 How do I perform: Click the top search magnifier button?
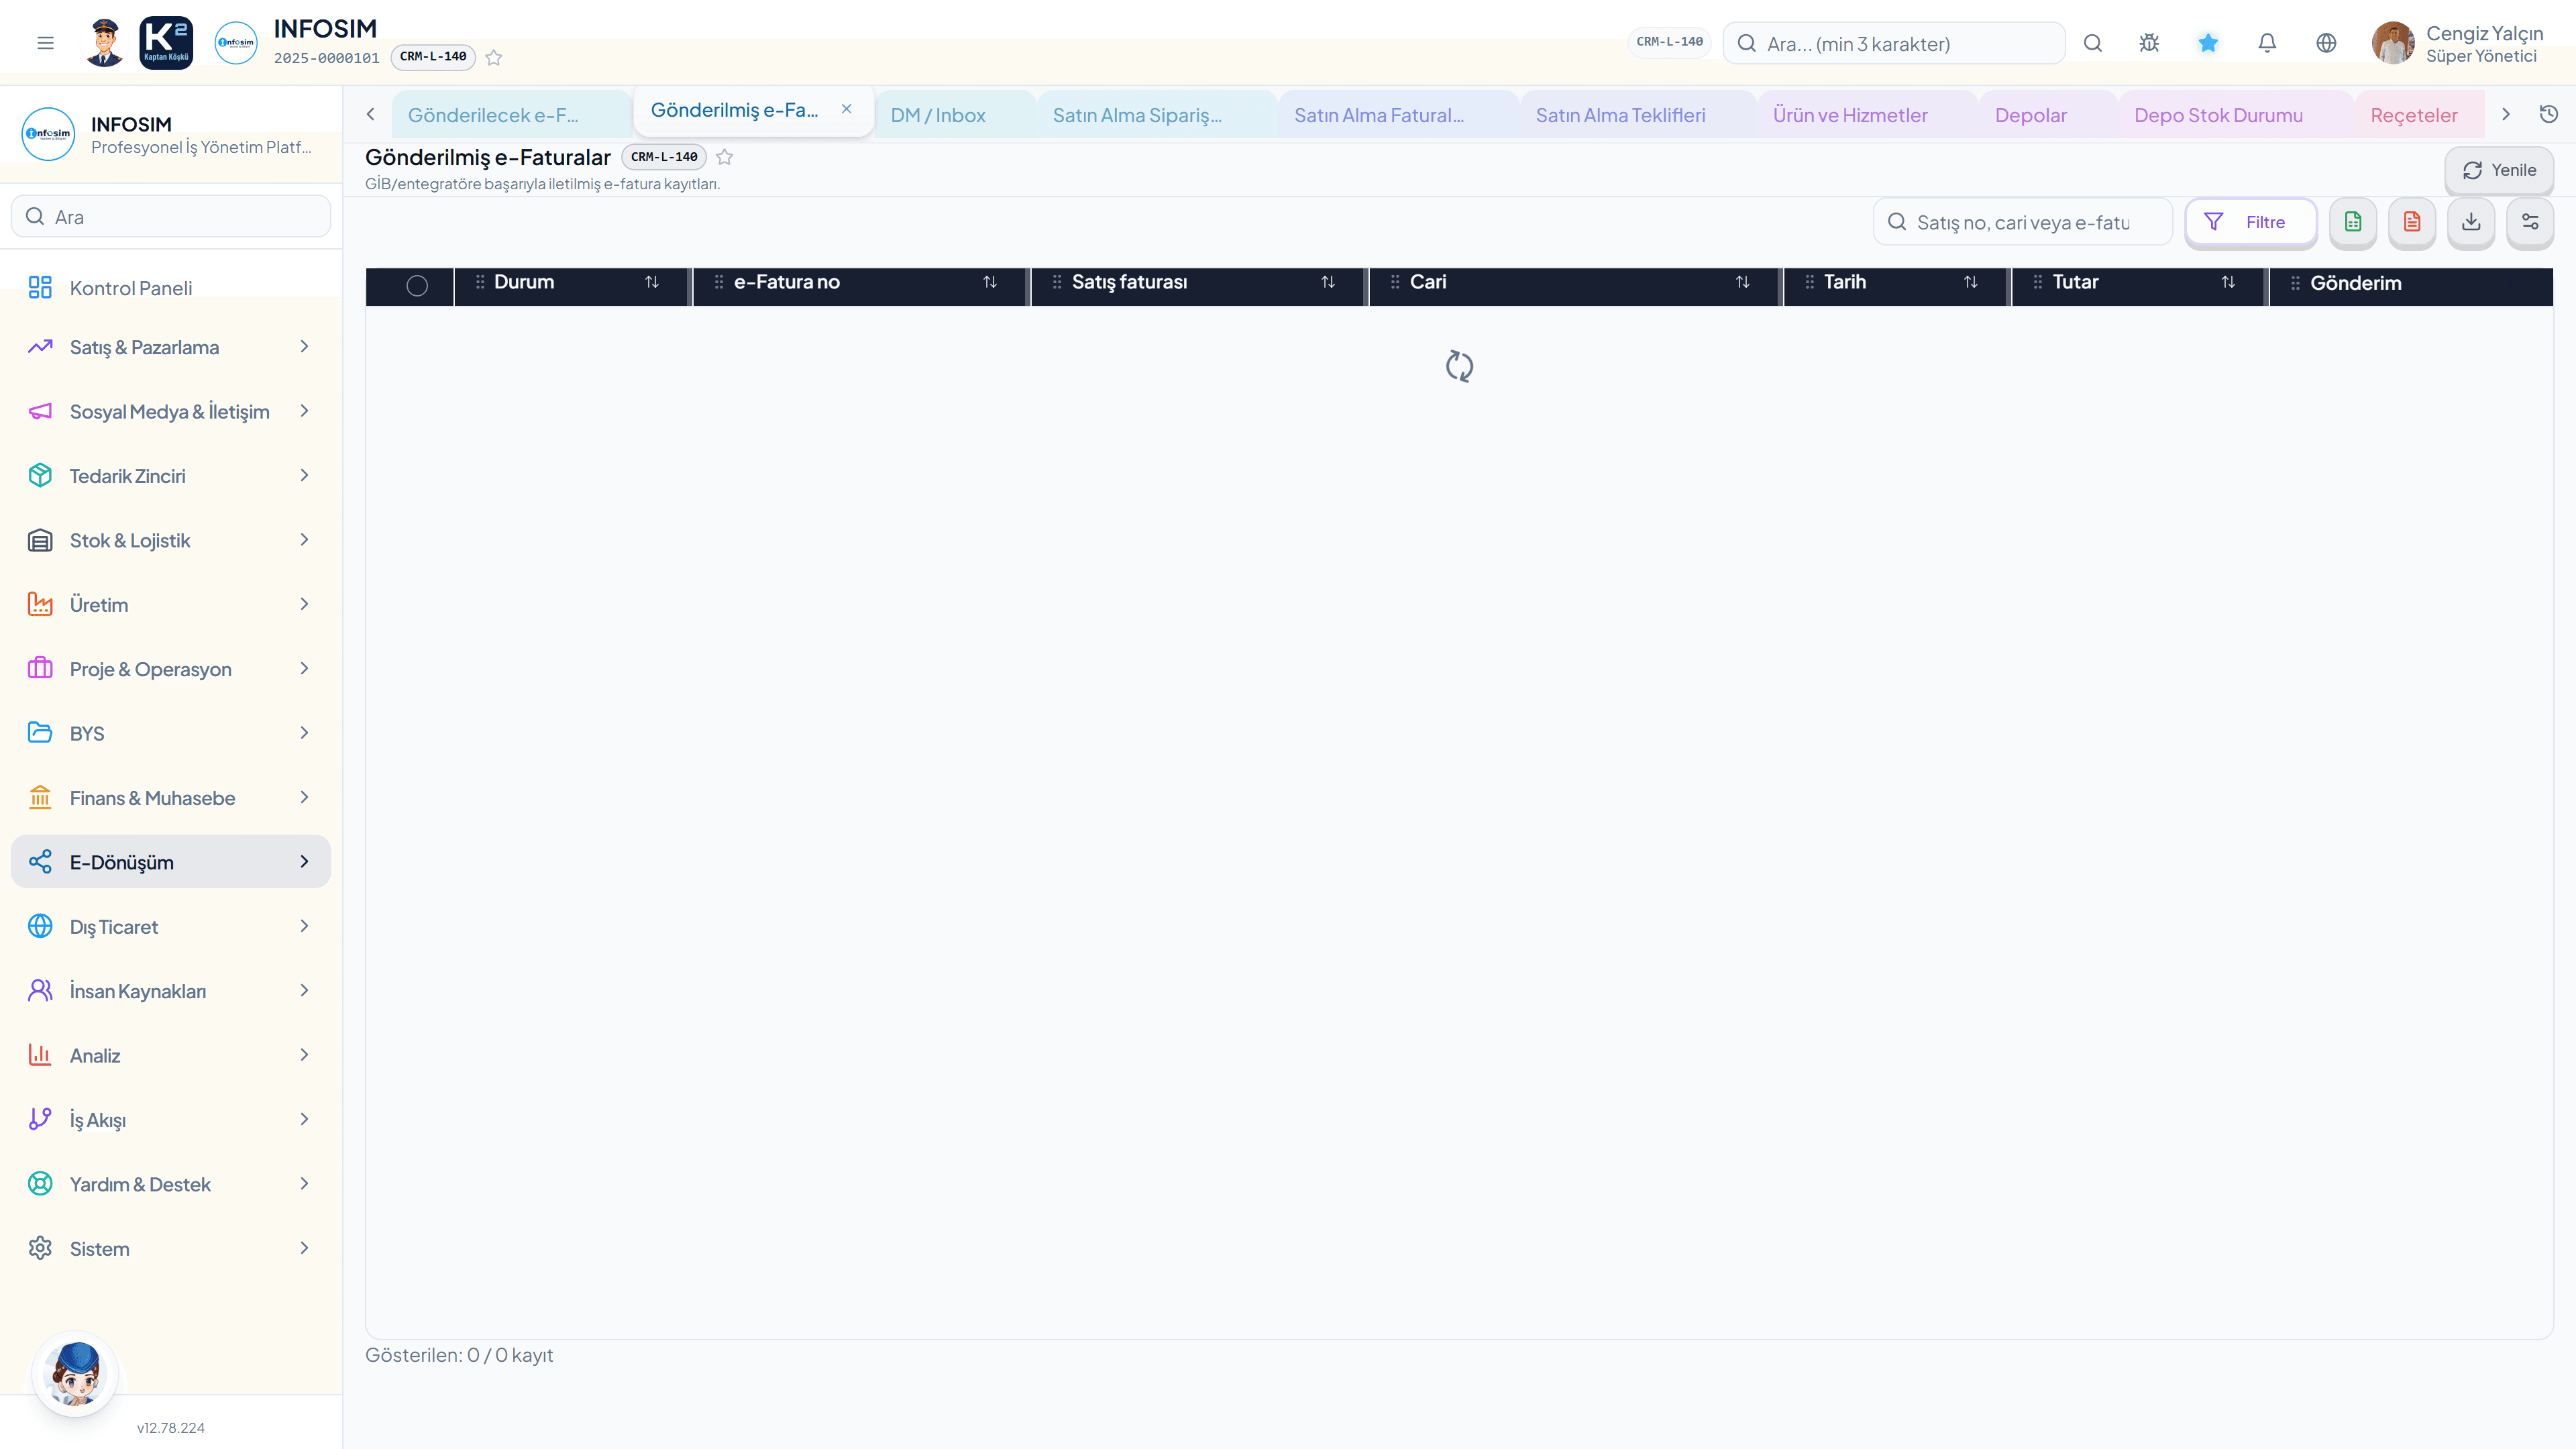[x=2092, y=43]
